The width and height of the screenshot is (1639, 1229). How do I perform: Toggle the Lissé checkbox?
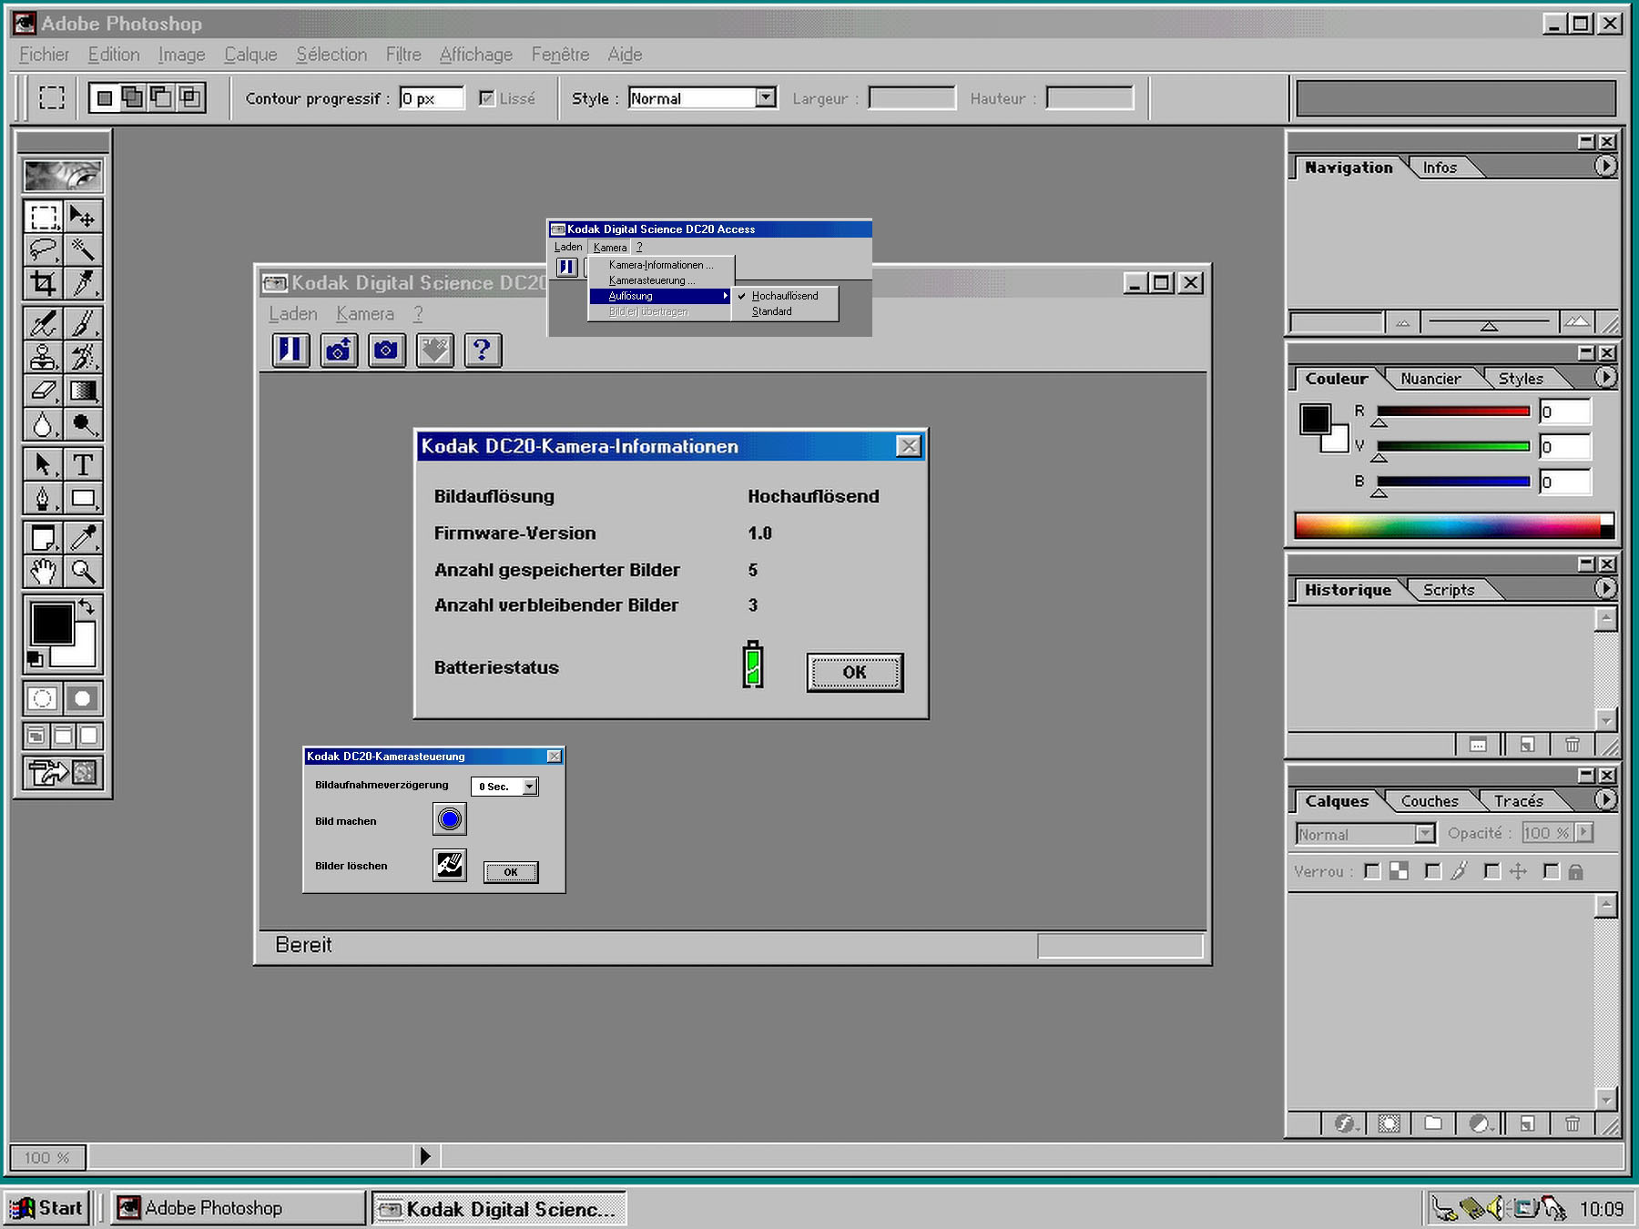click(x=487, y=98)
